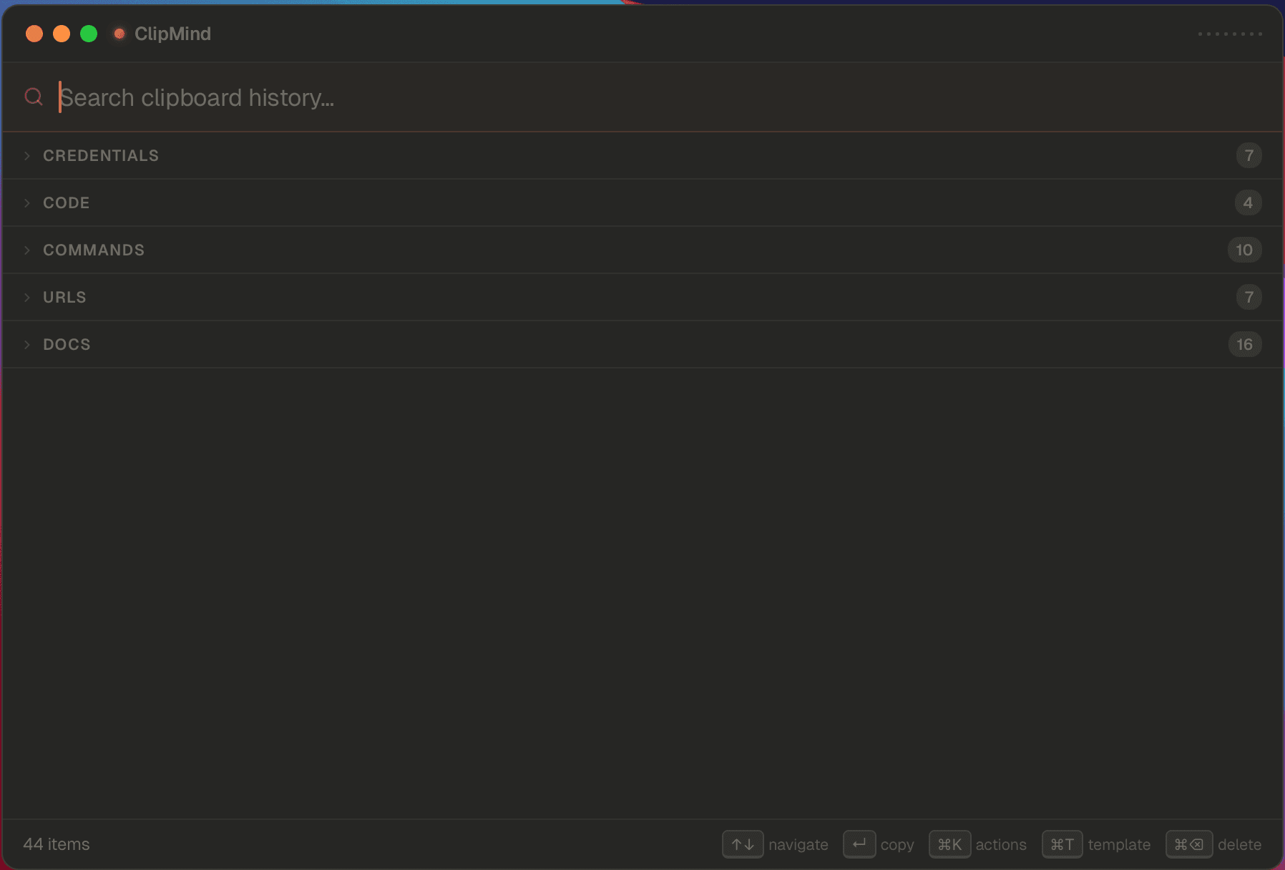Select the URLS category label

pyautogui.click(x=64, y=297)
